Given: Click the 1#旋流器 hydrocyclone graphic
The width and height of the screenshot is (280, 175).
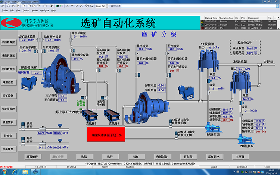Looking at the screenshot, I should (x=208, y=61).
